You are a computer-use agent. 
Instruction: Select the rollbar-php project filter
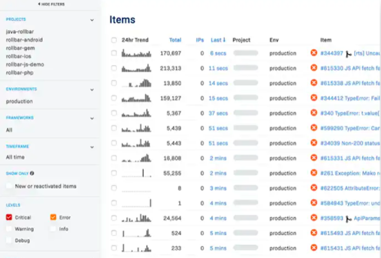coord(20,73)
